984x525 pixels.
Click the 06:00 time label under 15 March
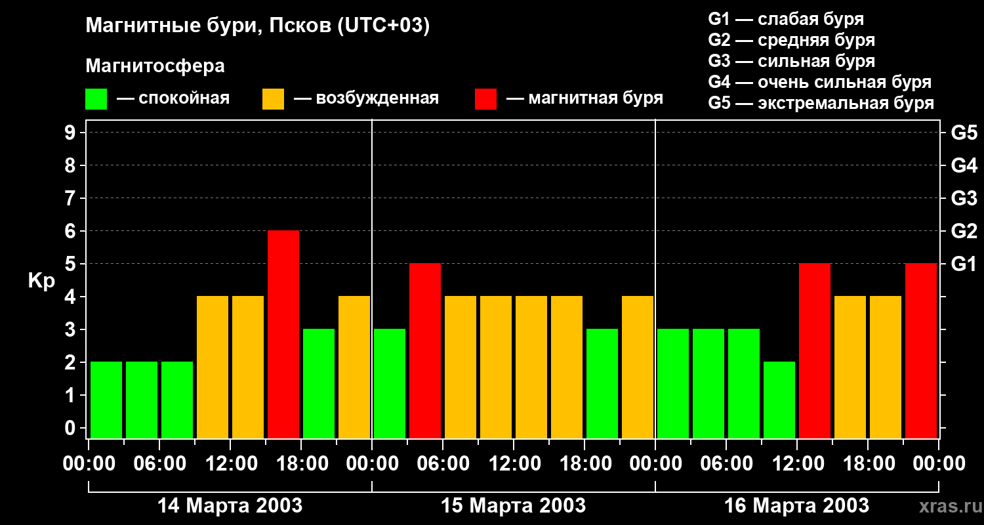443,463
